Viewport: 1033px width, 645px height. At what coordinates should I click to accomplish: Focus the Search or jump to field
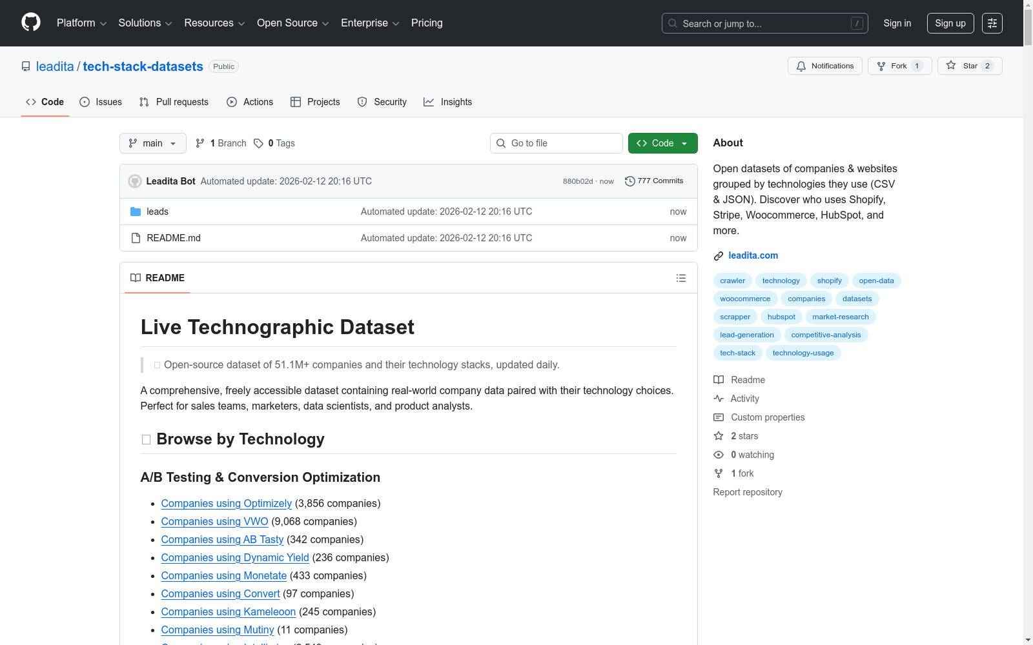pyautogui.click(x=765, y=23)
